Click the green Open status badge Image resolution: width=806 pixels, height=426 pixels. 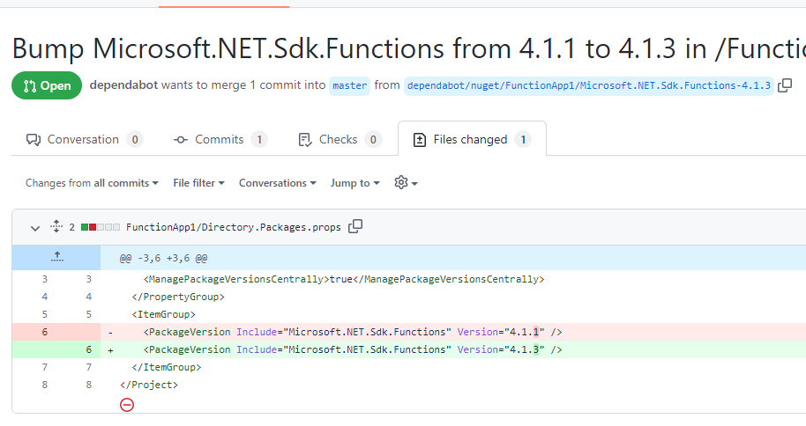[x=47, y=85]
